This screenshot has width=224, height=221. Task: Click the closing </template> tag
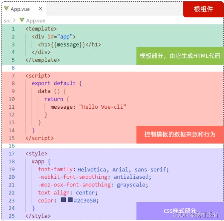(x=43, y=60)
